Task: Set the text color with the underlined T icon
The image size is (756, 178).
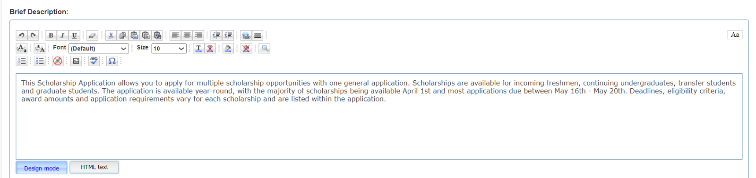Action: 198,48
